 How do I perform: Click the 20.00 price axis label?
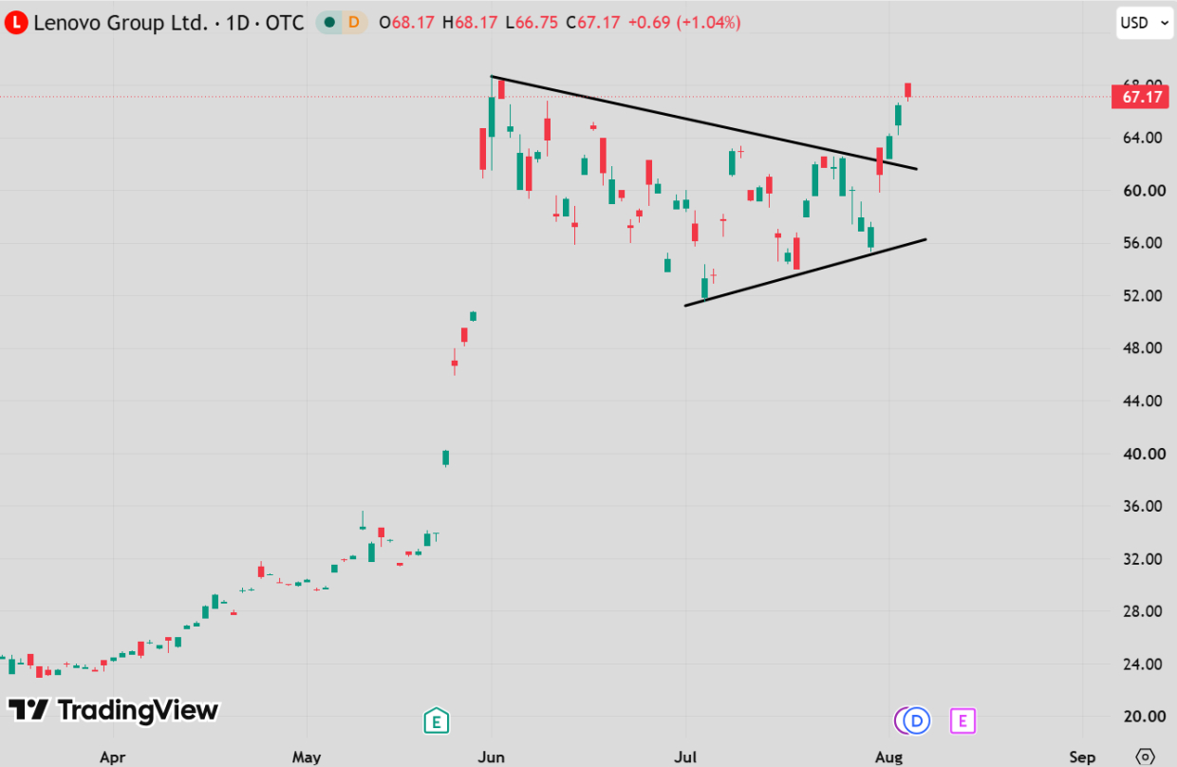(1143, 718)
